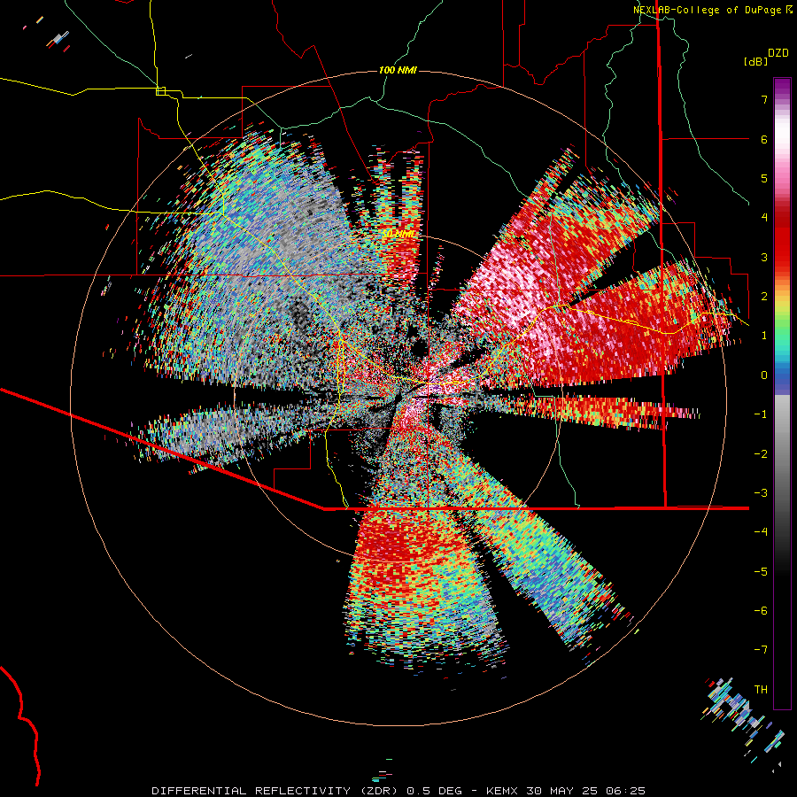Click the -5 value on color scale
This screenshot has width=797, height=797.
coord(761,572)
